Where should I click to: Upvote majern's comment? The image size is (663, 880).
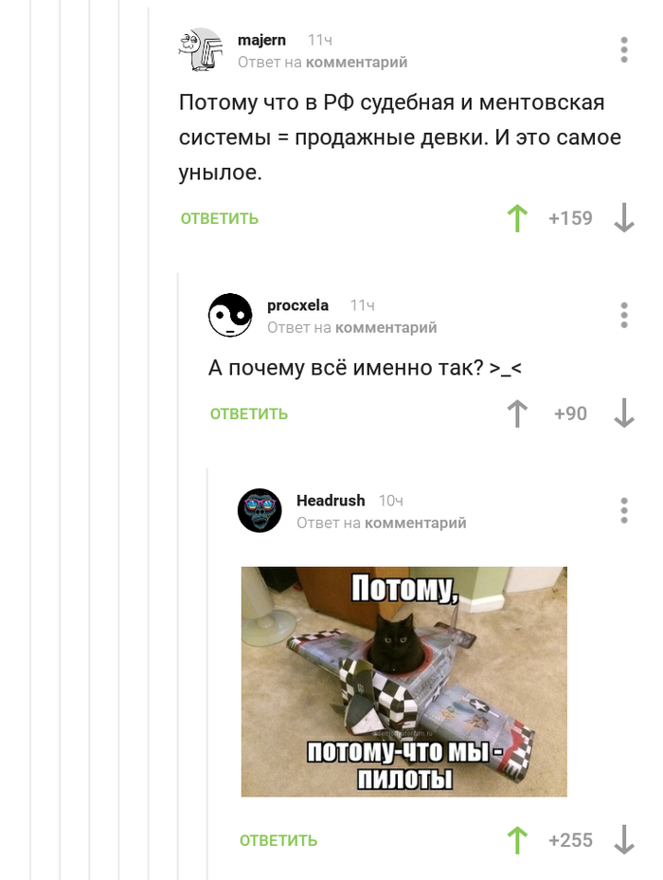tap(517, 218)
